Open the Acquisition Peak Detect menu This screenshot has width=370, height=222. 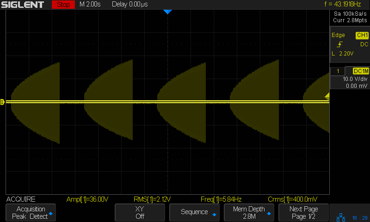[31, 213]
